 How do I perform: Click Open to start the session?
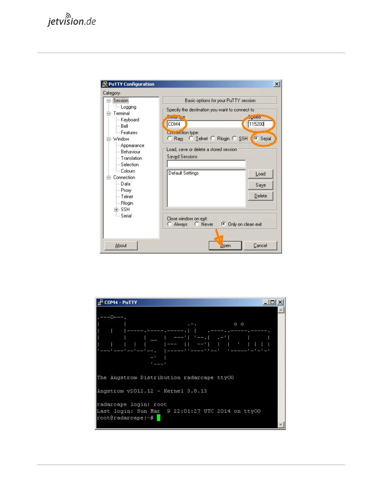click(225, 245)
